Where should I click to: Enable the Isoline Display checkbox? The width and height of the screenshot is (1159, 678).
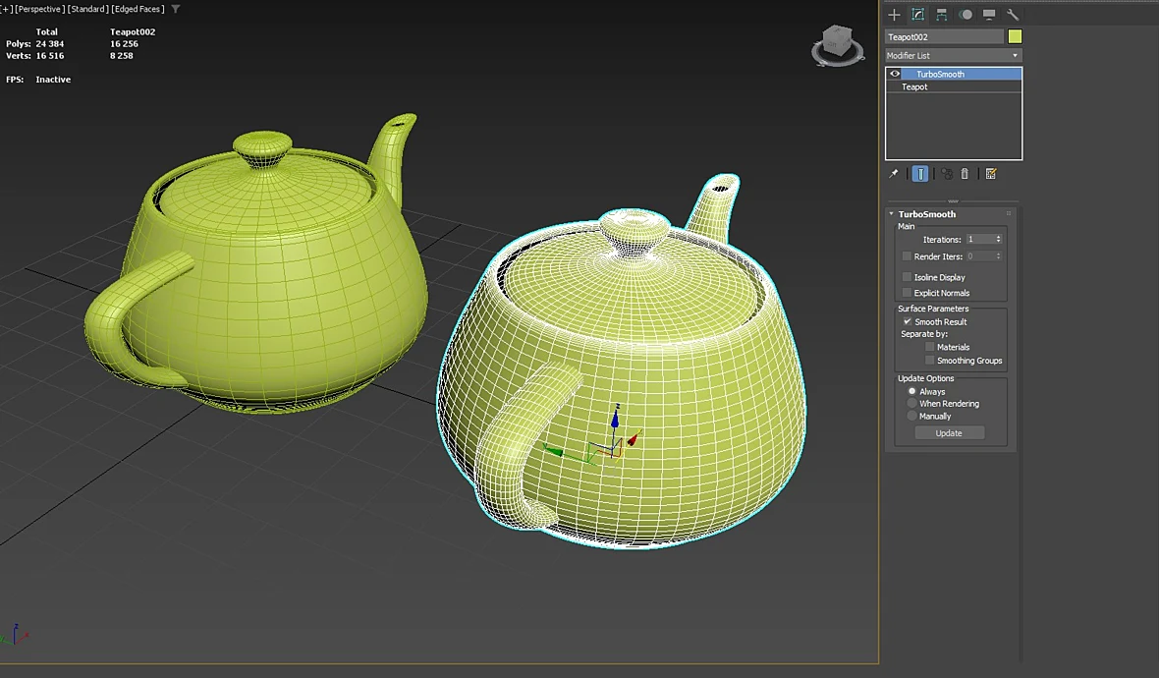907,277
